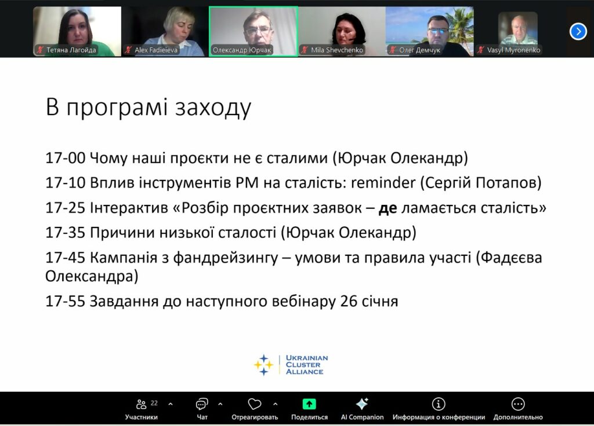594x426 pixels.
Task: Click the Ukrainian Cluster Alliance logo
Action: pyautogui.click(x=291, y=365)
